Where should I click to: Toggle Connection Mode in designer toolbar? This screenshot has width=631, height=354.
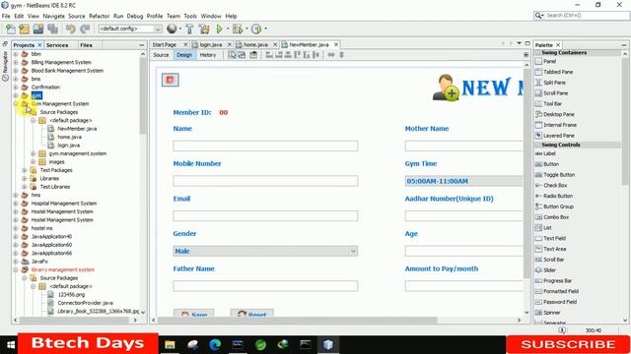point(242,55)
